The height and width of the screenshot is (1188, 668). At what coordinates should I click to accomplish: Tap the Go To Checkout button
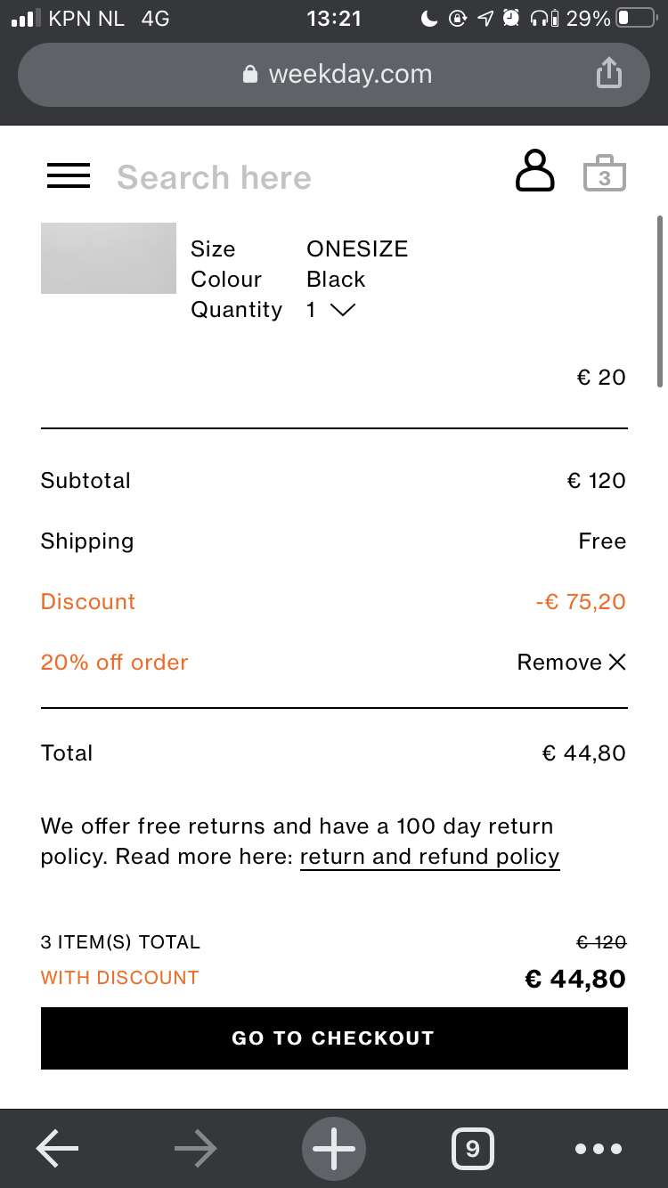334,1038
